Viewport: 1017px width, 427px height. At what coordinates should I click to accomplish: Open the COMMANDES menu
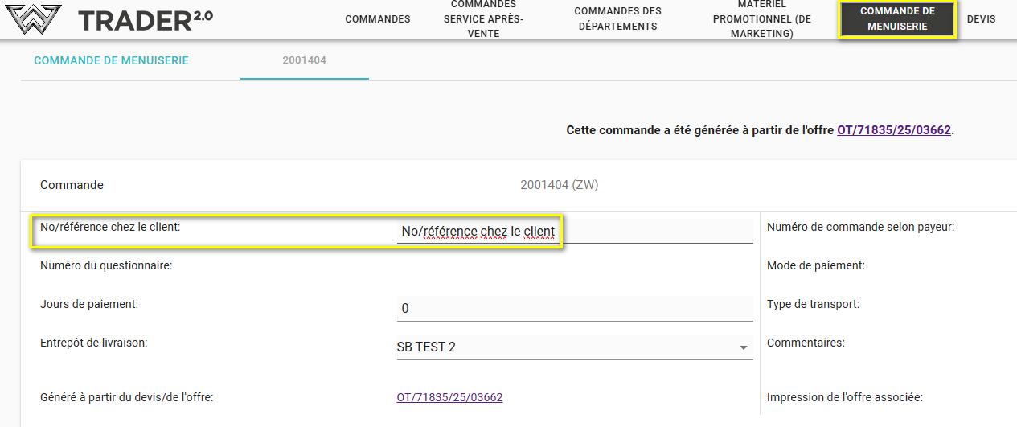377,19
